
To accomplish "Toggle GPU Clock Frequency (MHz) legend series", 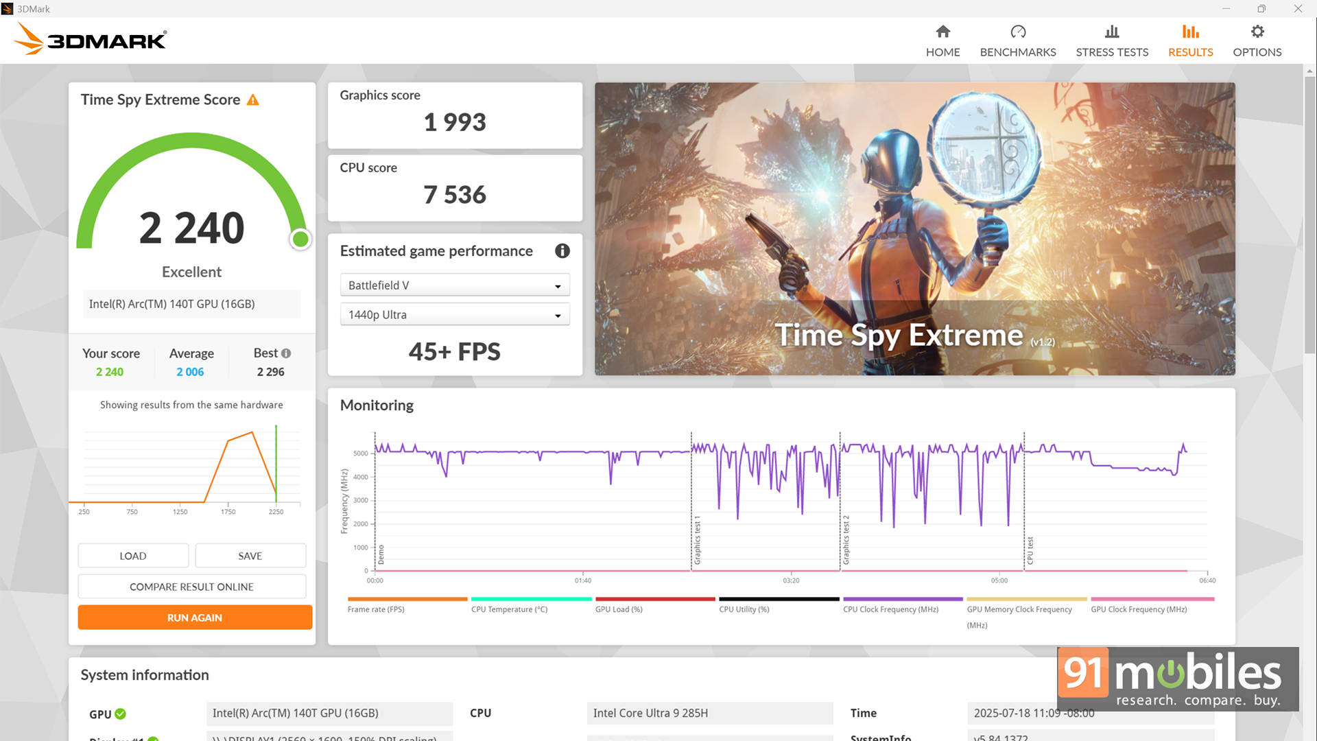I will pyautogui.click(x=1152, y=605).
